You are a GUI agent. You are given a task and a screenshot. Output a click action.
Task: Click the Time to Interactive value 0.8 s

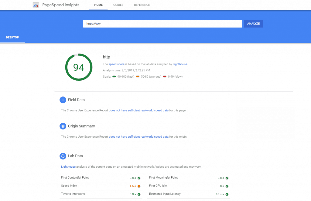133,194
